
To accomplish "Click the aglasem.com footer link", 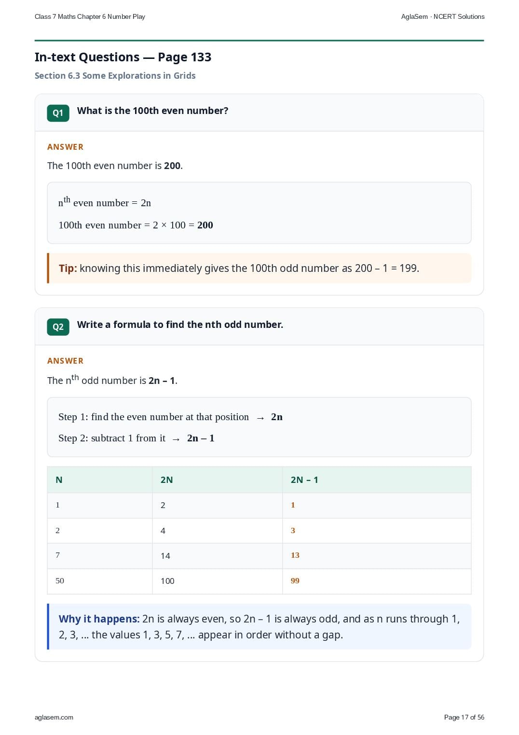I will [54, 717].
